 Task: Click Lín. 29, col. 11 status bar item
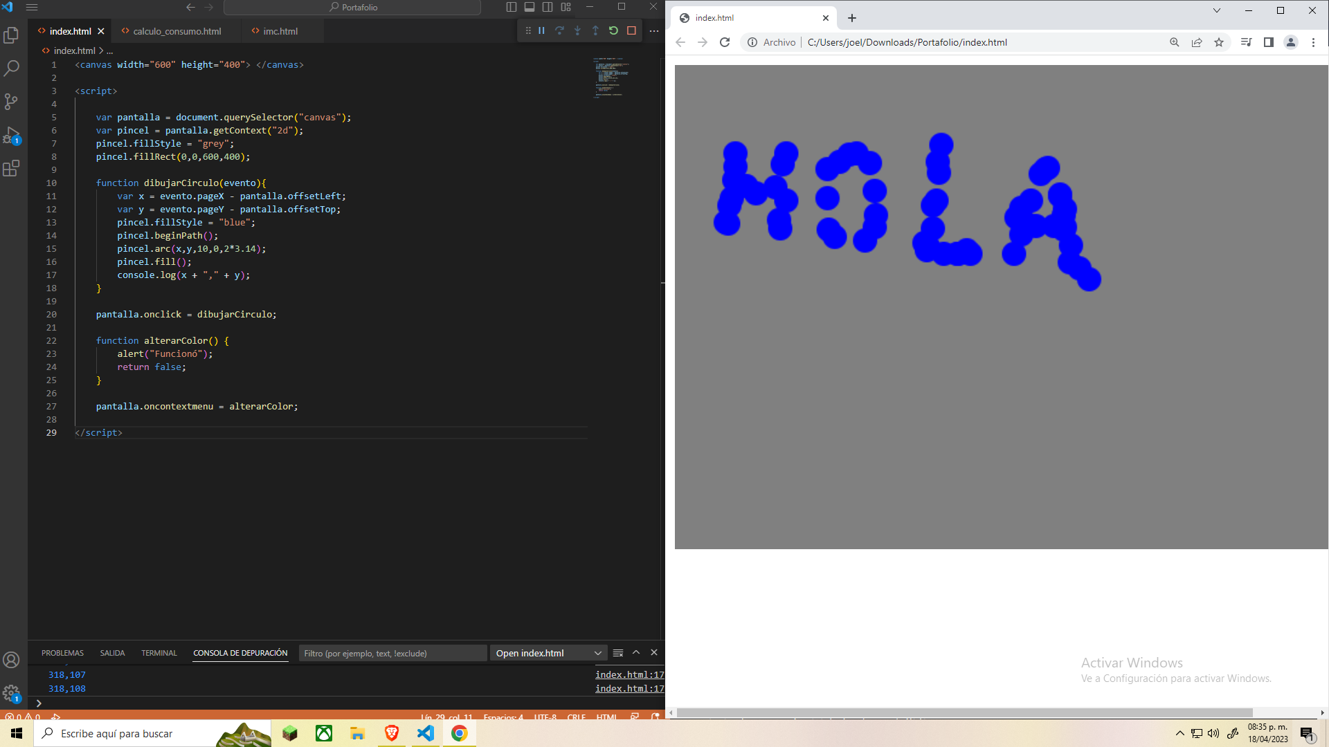click(x=446, y=717)
